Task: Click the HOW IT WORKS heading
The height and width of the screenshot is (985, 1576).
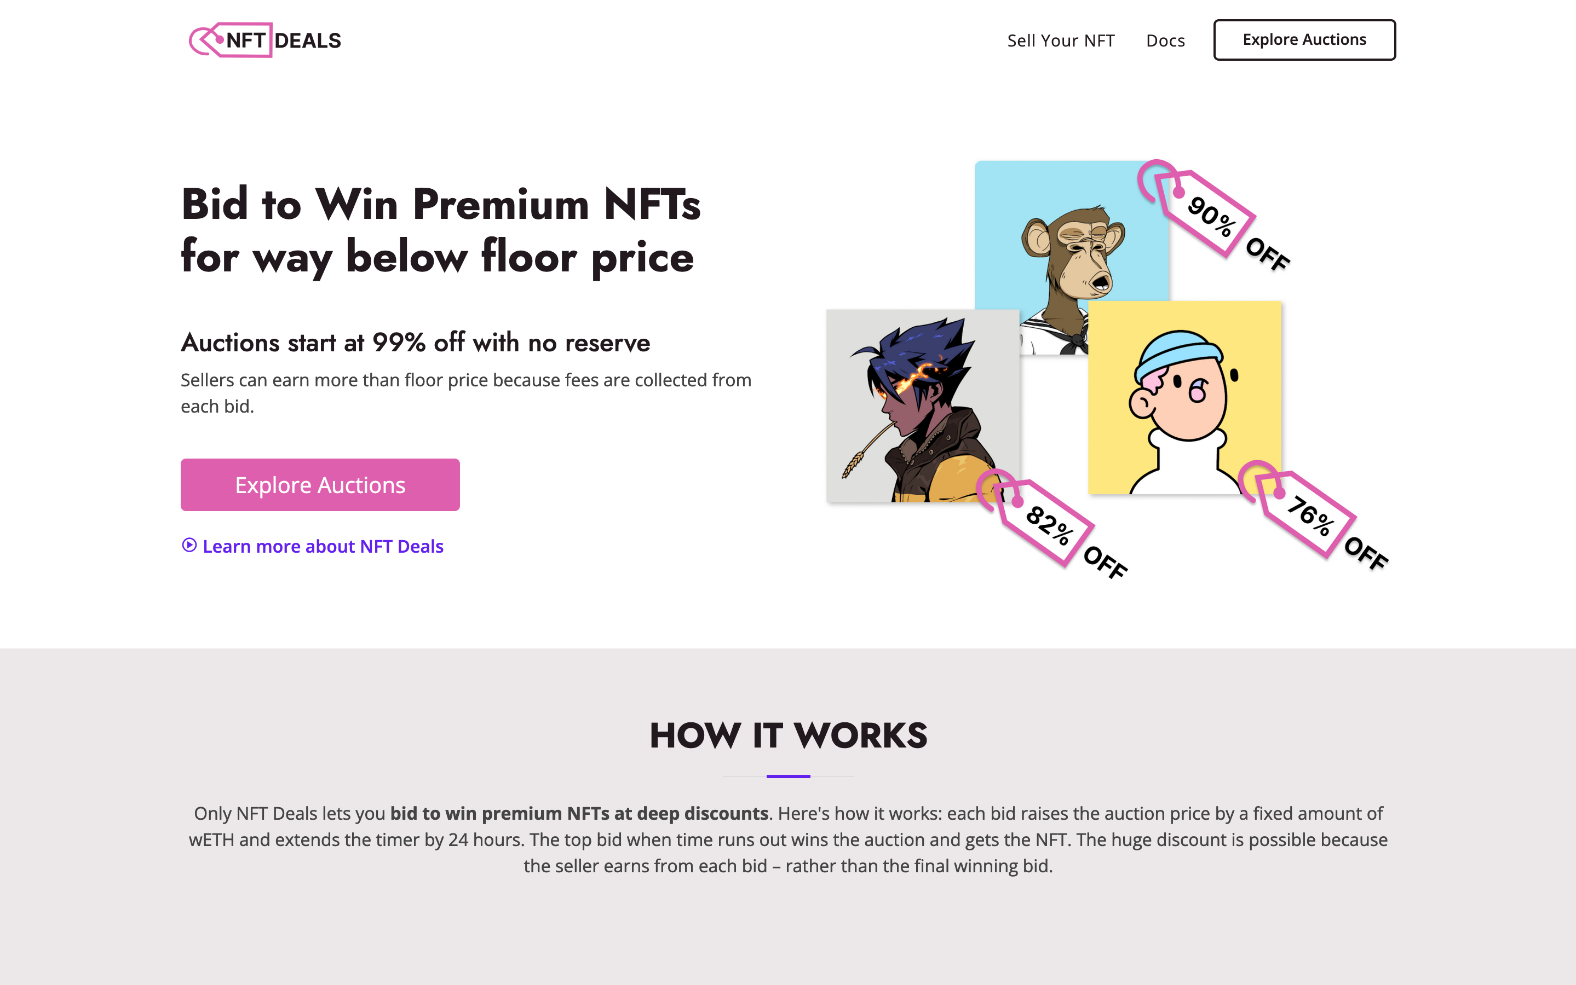Action: coord(788,736)
